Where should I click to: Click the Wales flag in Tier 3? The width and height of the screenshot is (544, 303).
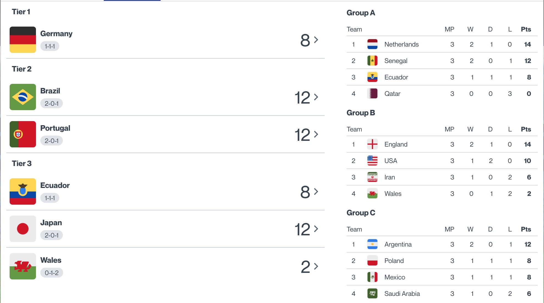point(23,266)
